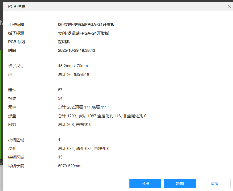Click 挖槽区域 value 4
Image resolution: width=233 pixels, height=191 pixels.
click(59, 140)
